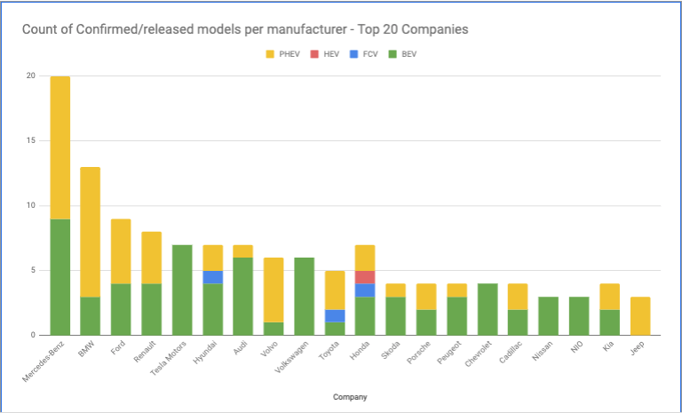The image size is (682, 413).
Task: Click the Volkswagen axis label
Action: click(x=293, y=356)
